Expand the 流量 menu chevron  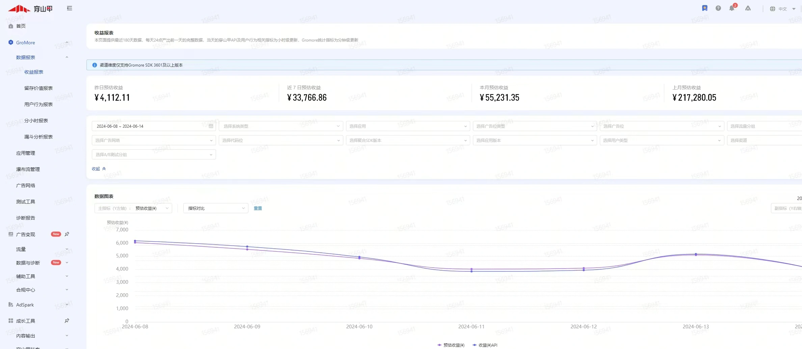point(67,249)
